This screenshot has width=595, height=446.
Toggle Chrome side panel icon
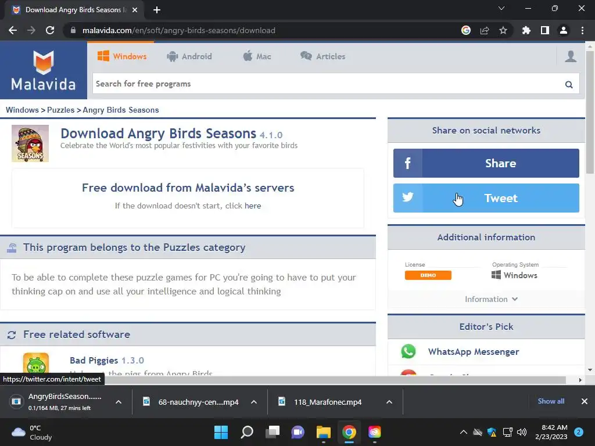tap(545, 30)
